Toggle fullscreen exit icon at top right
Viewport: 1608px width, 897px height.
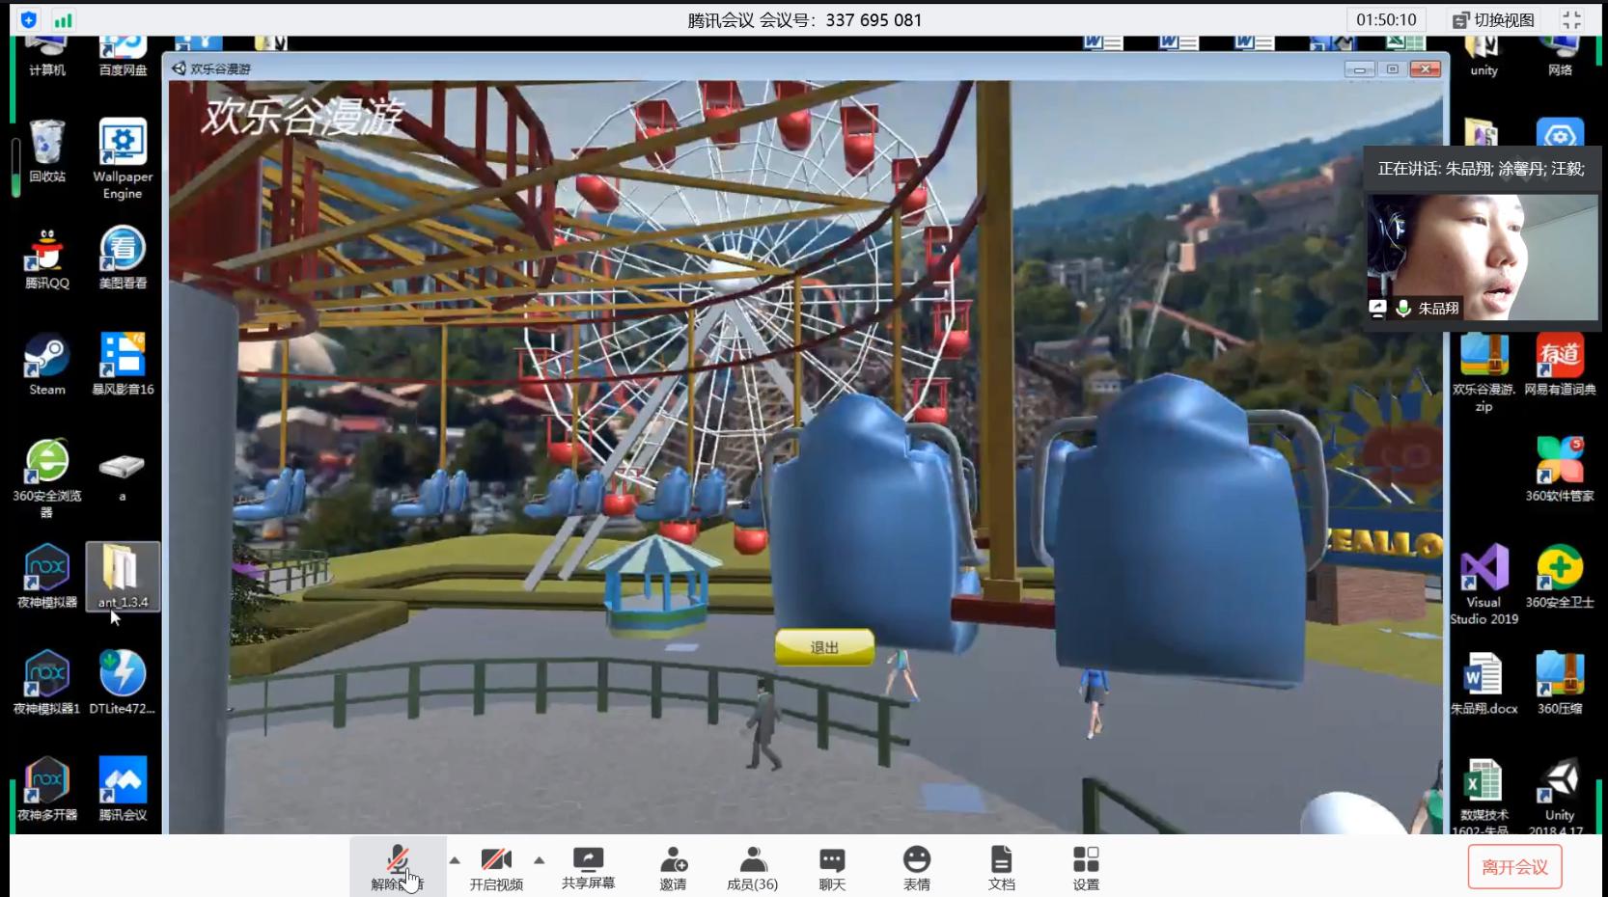click(x=1572, y=20)
